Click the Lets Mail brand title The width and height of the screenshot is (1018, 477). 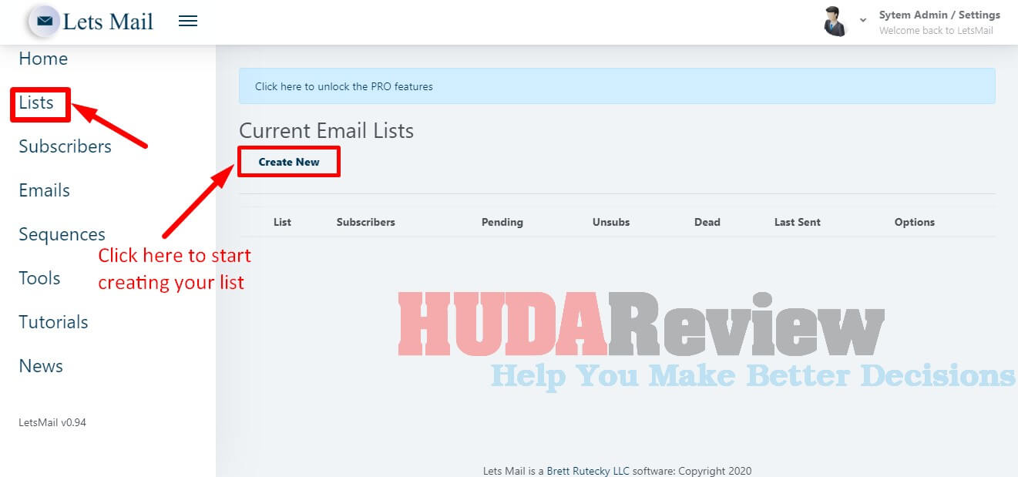click(x=108, y=22)
